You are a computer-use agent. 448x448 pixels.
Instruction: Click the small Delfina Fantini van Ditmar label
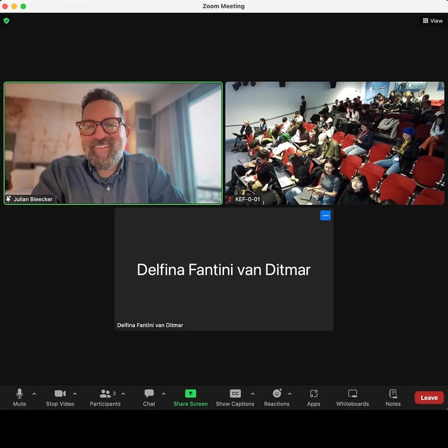coord(150,325)
